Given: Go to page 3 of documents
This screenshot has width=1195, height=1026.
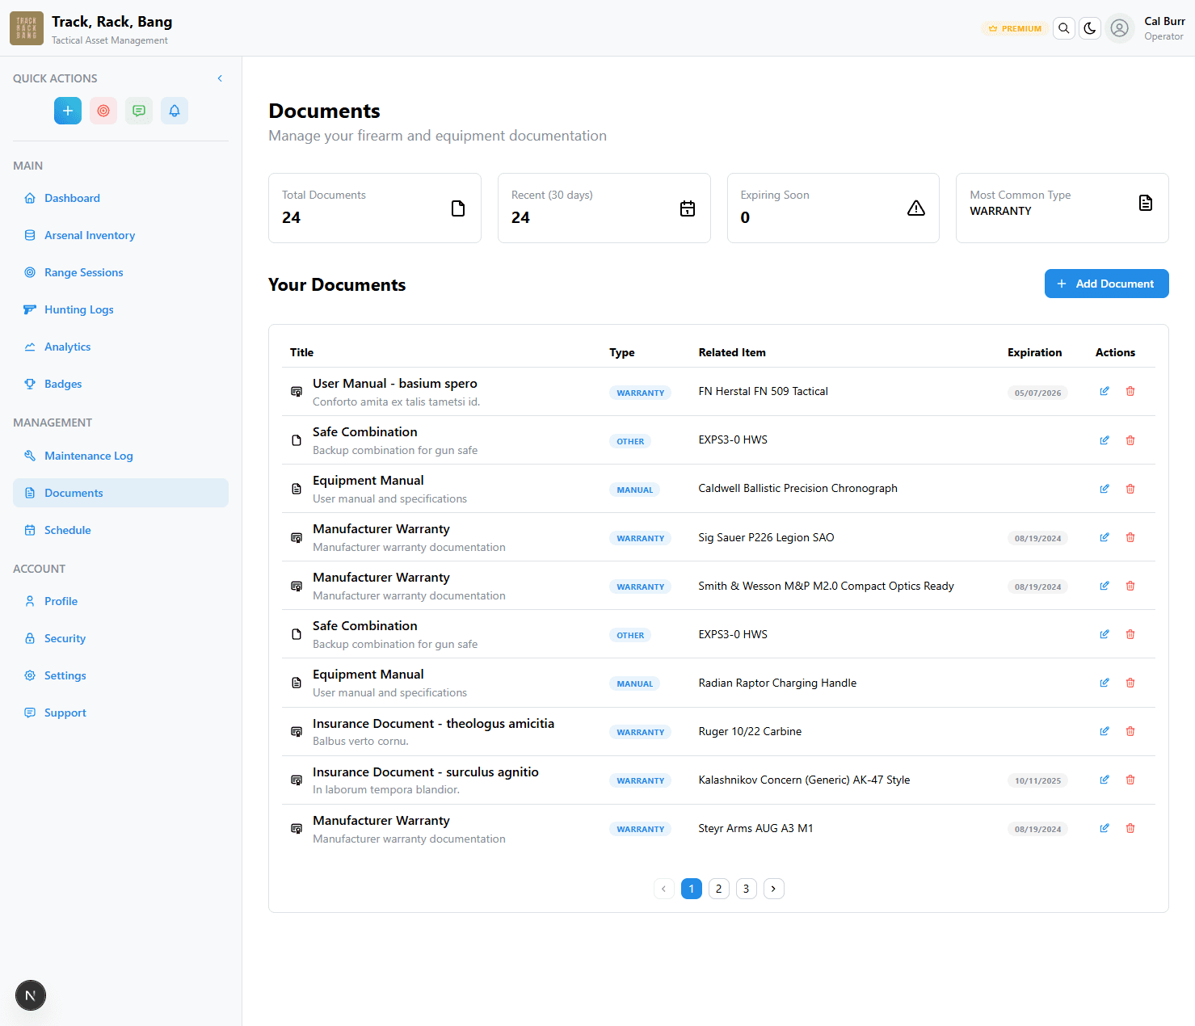Looking at the screenshot, I should pos(747,889).
